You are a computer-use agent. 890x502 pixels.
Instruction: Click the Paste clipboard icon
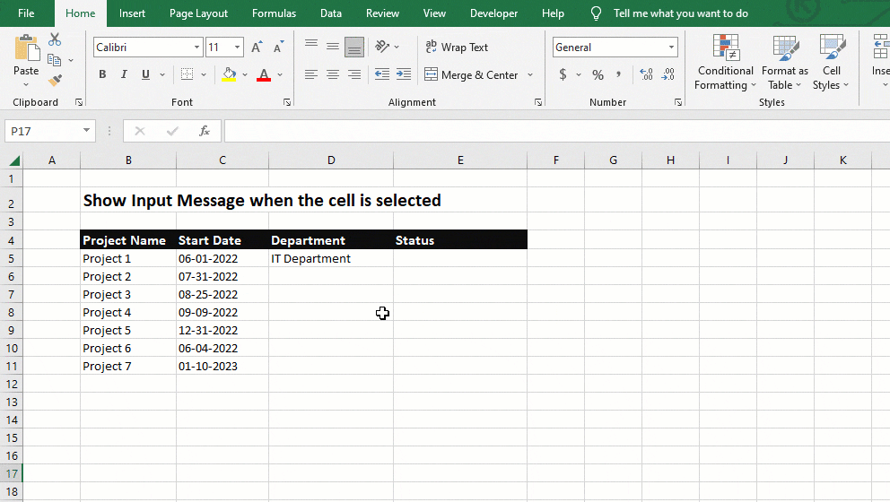26,48
